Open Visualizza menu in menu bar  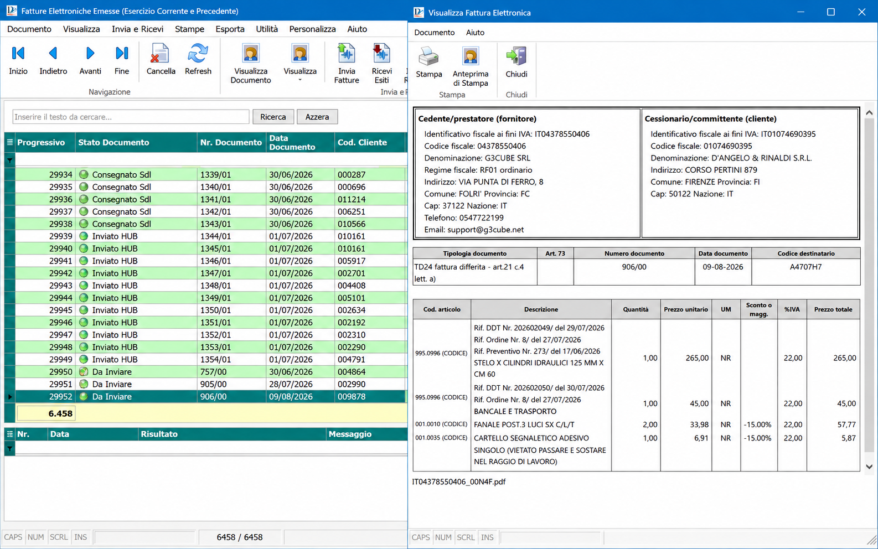(81, 29)
